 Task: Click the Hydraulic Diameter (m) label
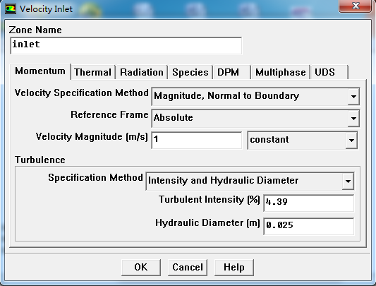click(x=207, y=223)
